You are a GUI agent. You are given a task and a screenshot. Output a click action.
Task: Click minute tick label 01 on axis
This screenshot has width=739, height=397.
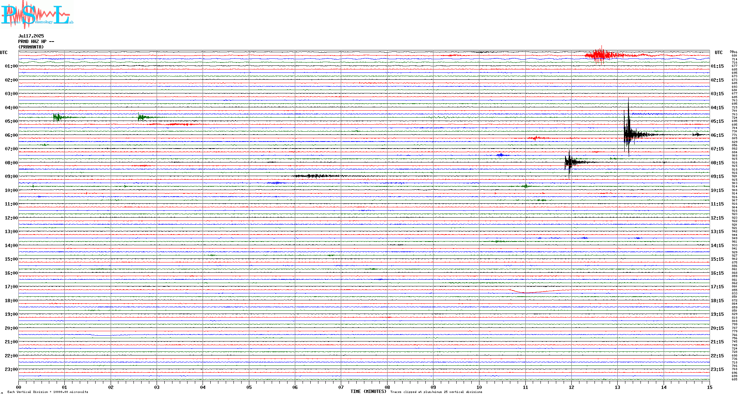pos(64,387)
